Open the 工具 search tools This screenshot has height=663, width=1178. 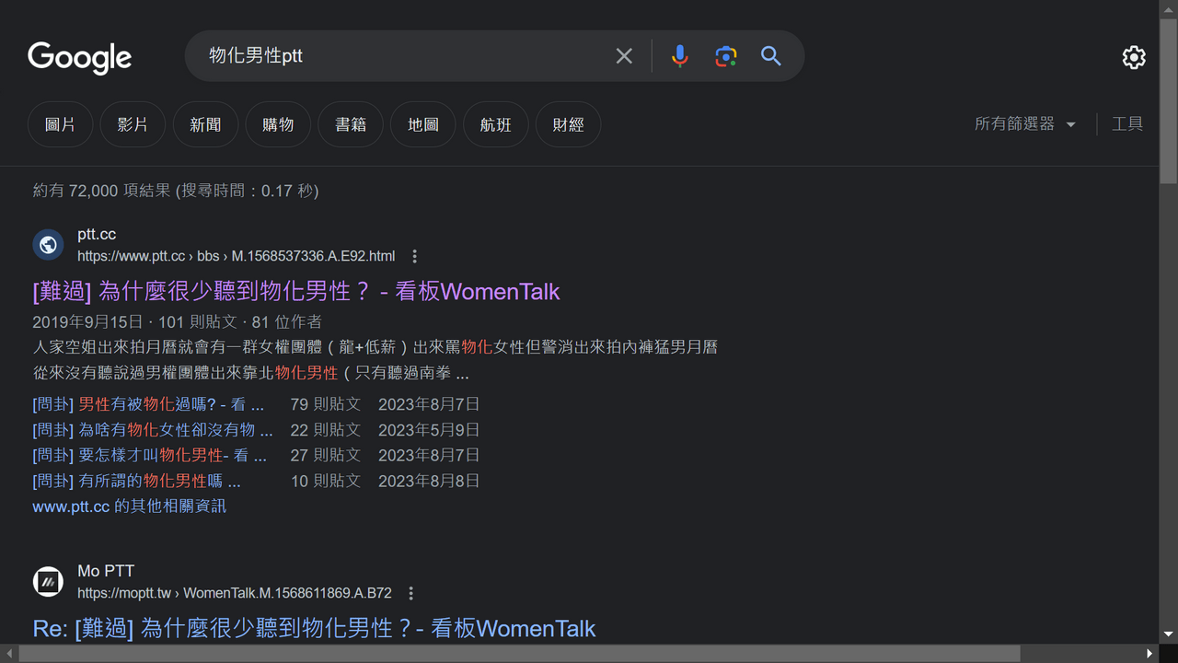pos(1127,123)
